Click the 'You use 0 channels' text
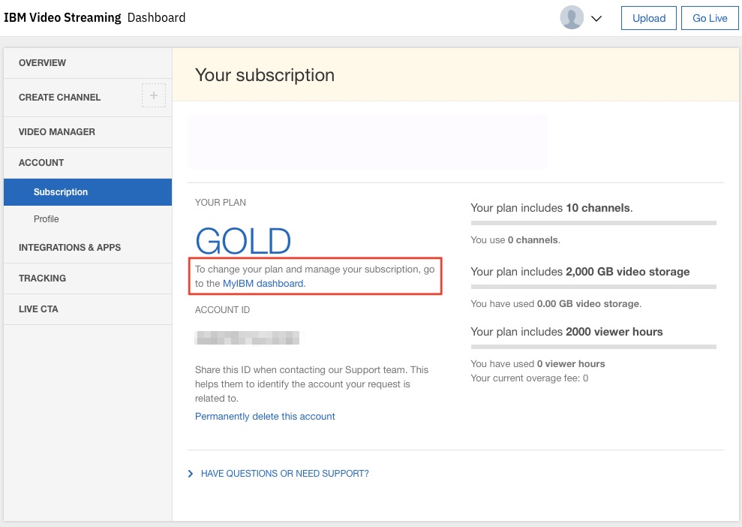Screen dimensions: 742x527 tap(515, 240)
